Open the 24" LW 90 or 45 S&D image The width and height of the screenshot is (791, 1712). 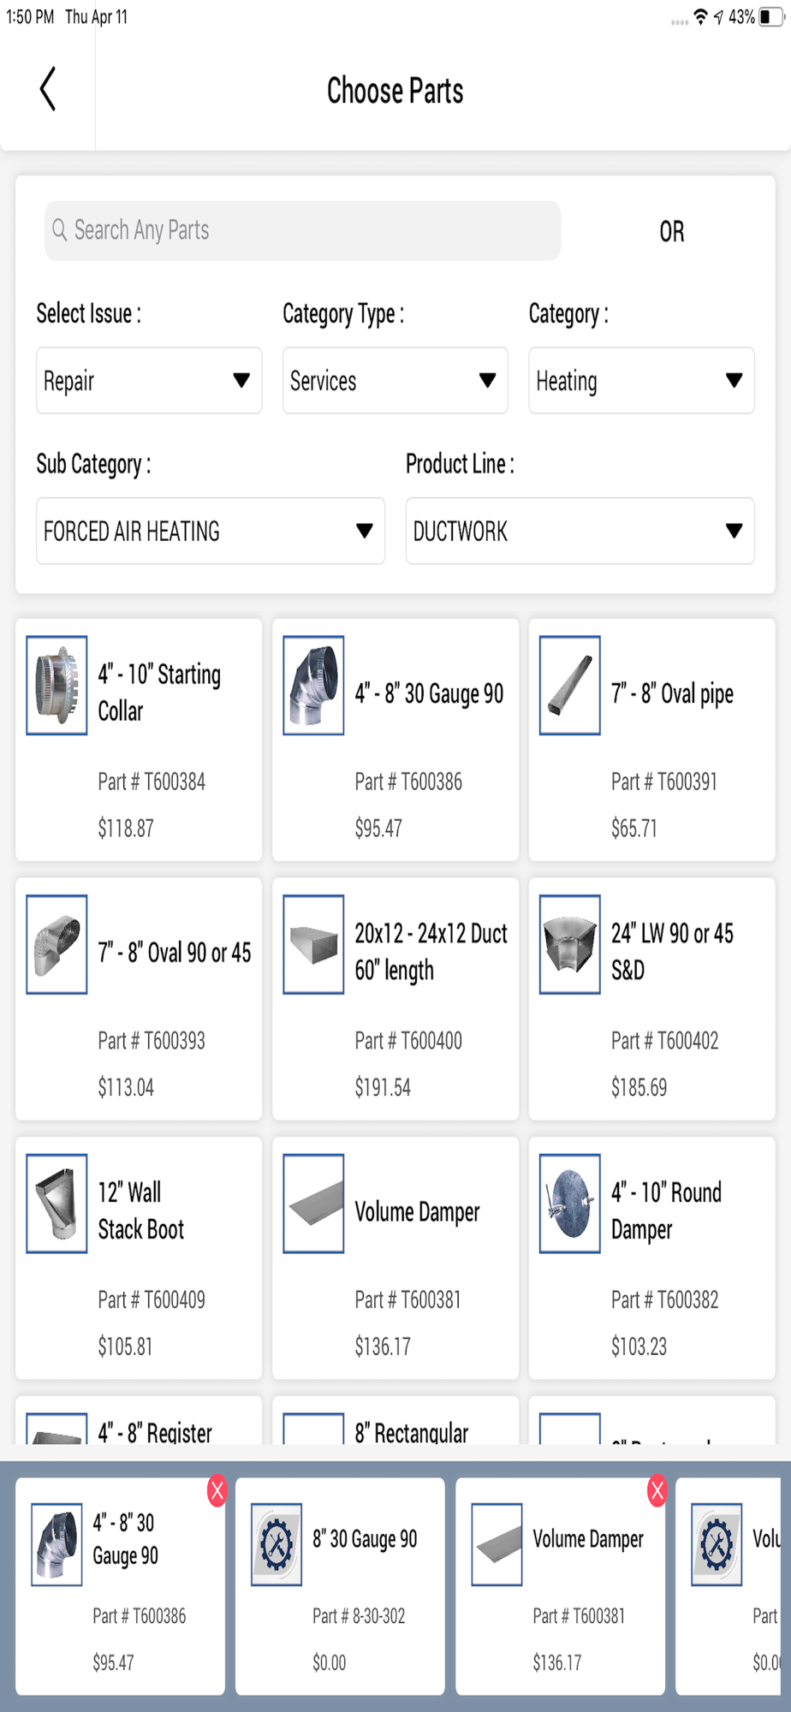(569, 944)
